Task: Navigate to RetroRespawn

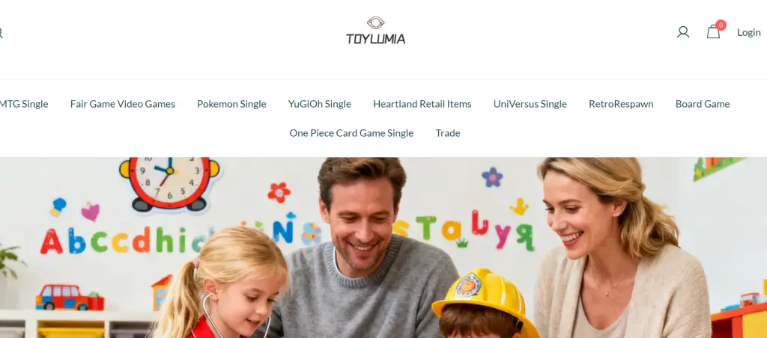Action: 621,104
